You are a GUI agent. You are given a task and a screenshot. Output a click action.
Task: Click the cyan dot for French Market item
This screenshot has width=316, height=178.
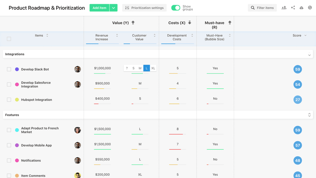[x=17, y=130]
